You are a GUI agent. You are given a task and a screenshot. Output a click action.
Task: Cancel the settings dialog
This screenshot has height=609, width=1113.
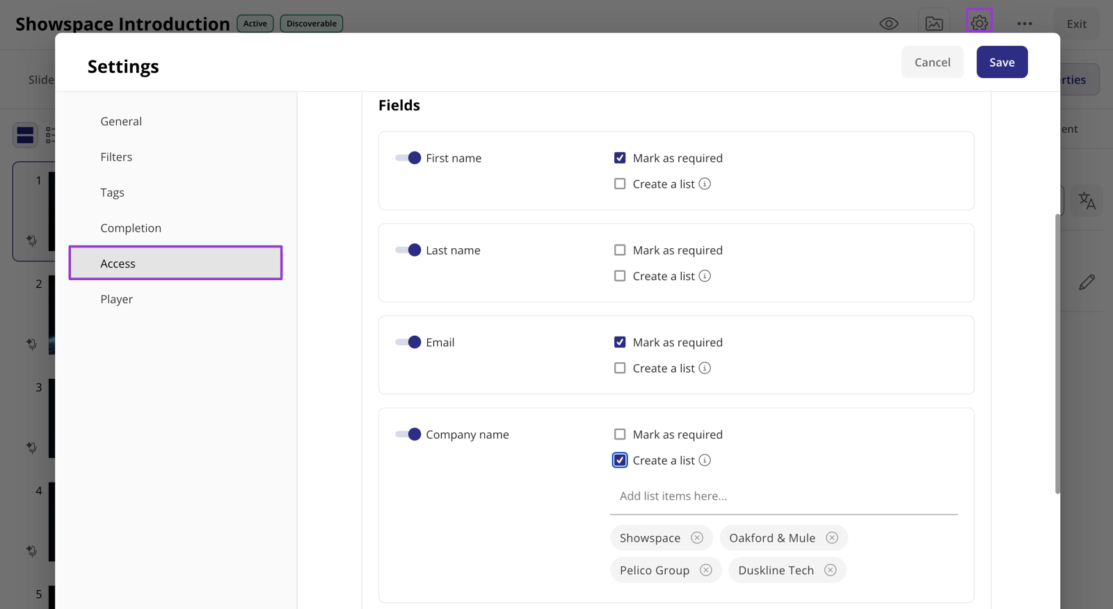pyautogui.click(x=932, y=62)
